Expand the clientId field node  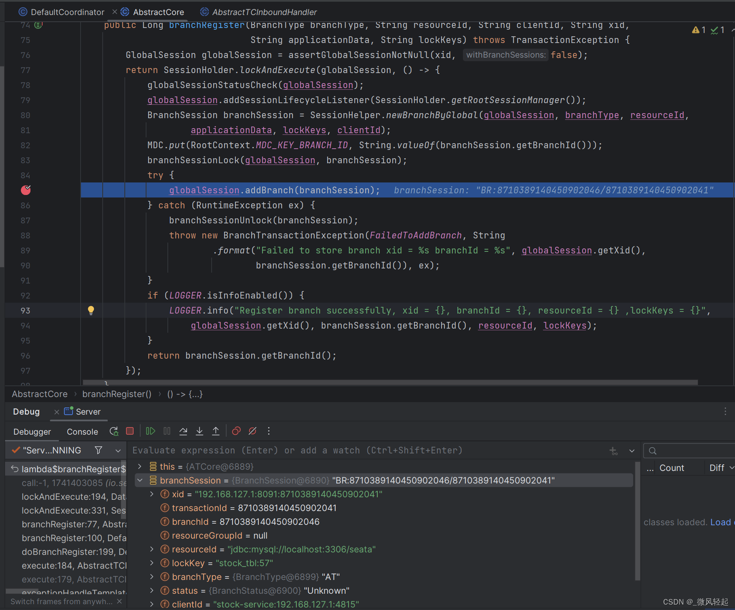pyautogui.click(x=152, y=604)
